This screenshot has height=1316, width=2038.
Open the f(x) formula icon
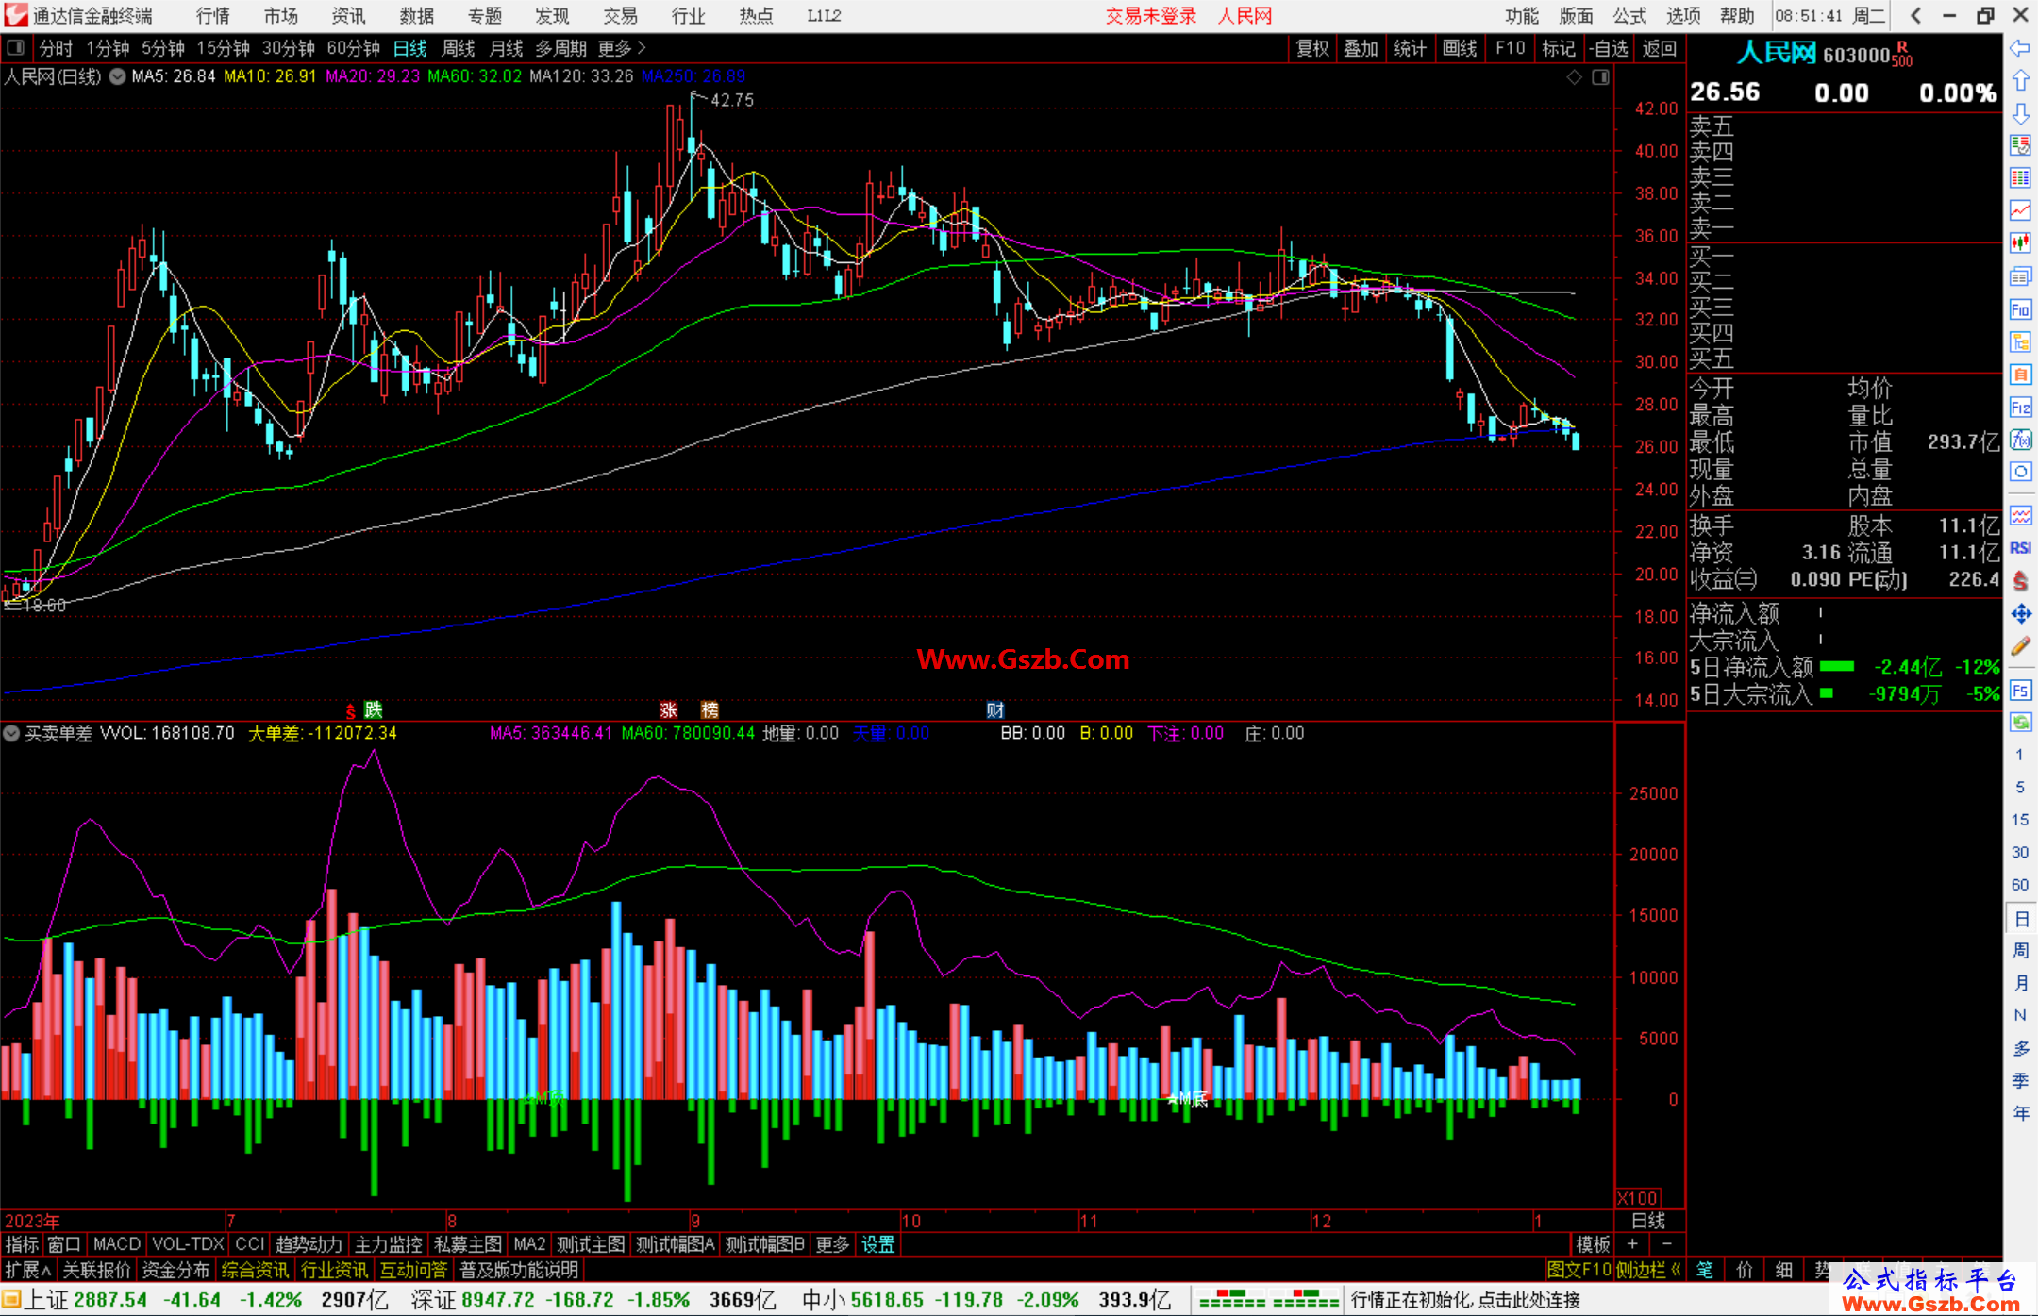[x=2020, y=440]
